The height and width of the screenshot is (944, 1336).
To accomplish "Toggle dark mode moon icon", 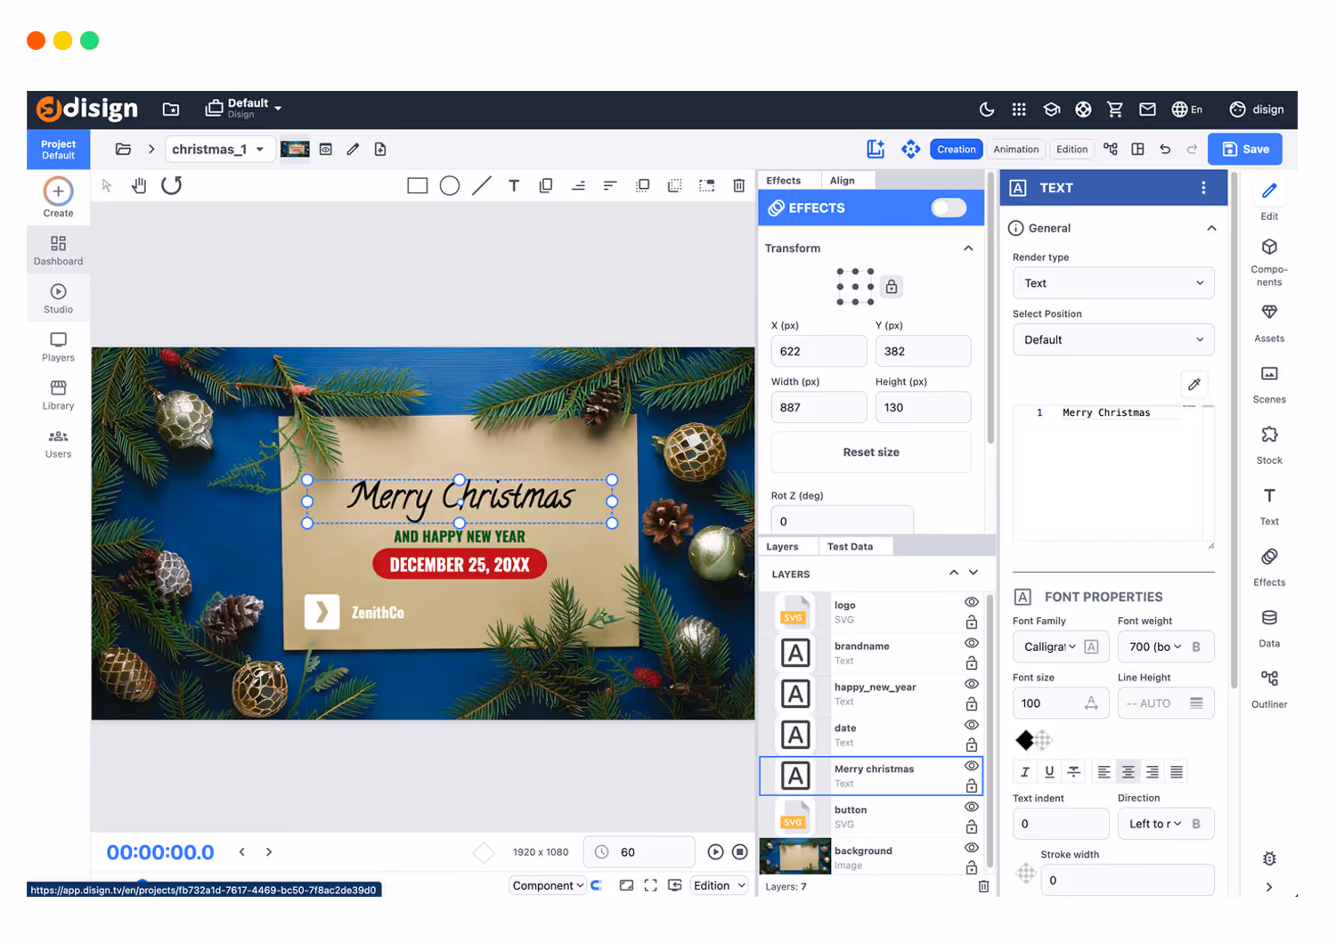I will pos(987,110).
